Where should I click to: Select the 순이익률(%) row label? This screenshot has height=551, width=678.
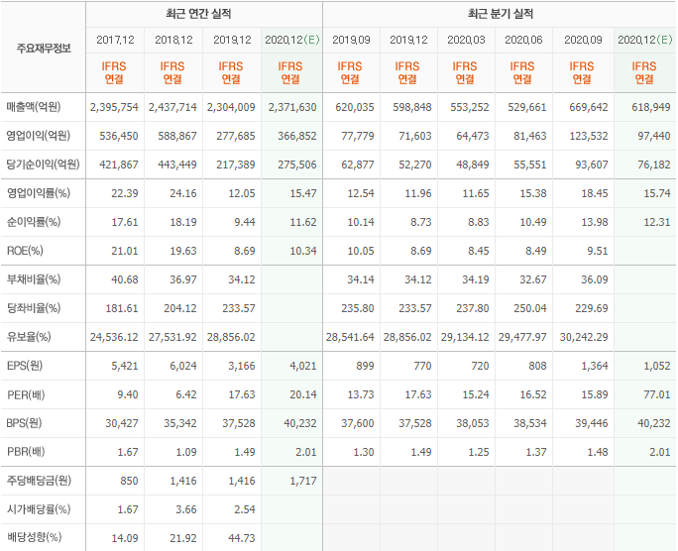34,222
